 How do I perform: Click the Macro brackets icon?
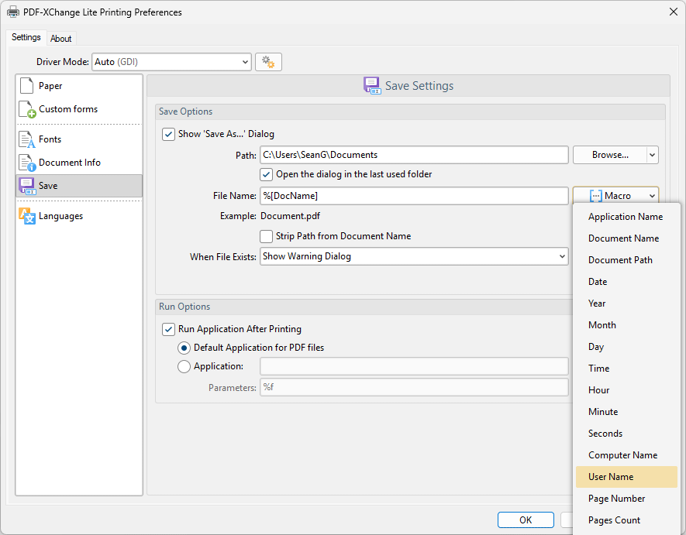(x=595, y=196)
